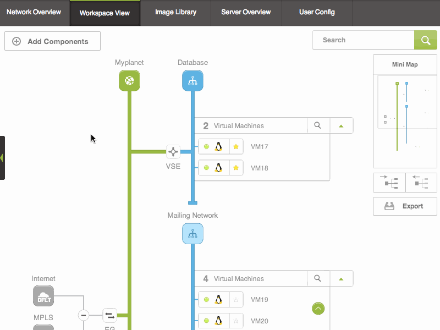
Task: Select the Mailing Network node icon
Action: click(193, 234)
